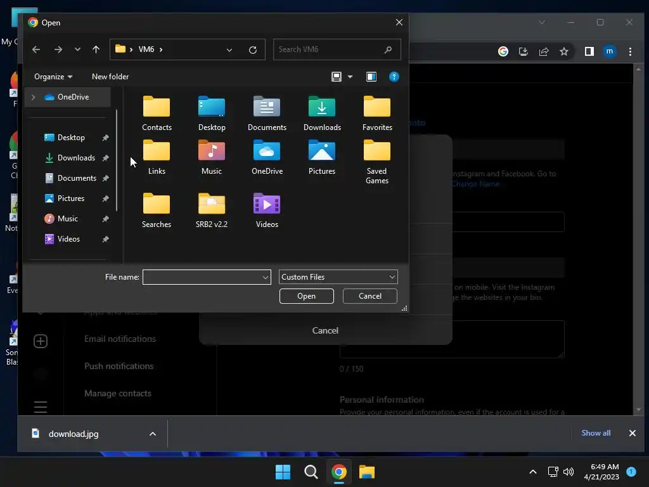
Task: Select Music in the navigation pane
Action: tap(67, 219)
